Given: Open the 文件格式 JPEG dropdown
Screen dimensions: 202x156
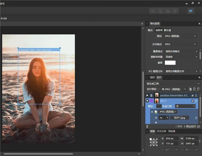Looking at the screenshot, I should 181,44.
